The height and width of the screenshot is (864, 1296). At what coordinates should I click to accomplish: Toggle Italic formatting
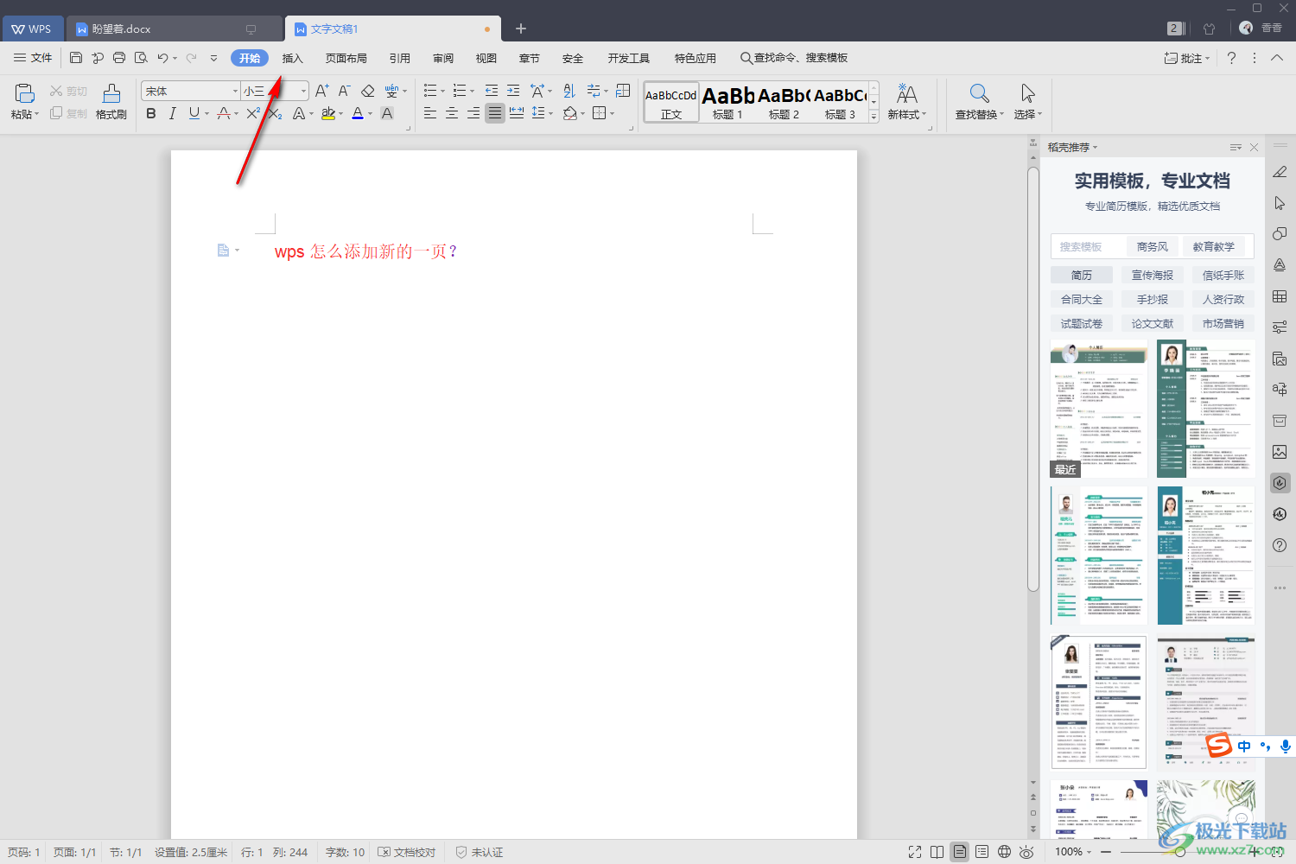[172, 113]
